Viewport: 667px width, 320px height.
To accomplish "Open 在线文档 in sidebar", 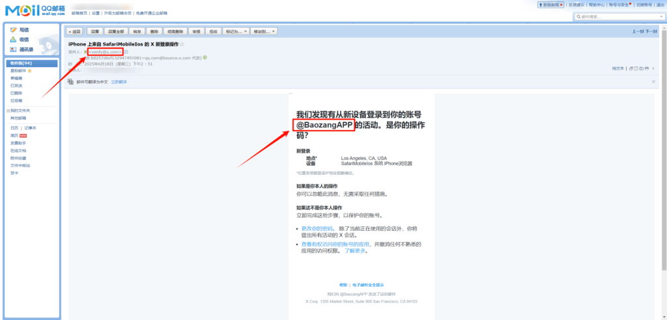I will coord(18,150).
